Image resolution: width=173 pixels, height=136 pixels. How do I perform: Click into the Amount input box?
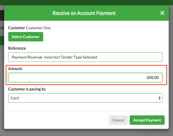pos(85,77)
